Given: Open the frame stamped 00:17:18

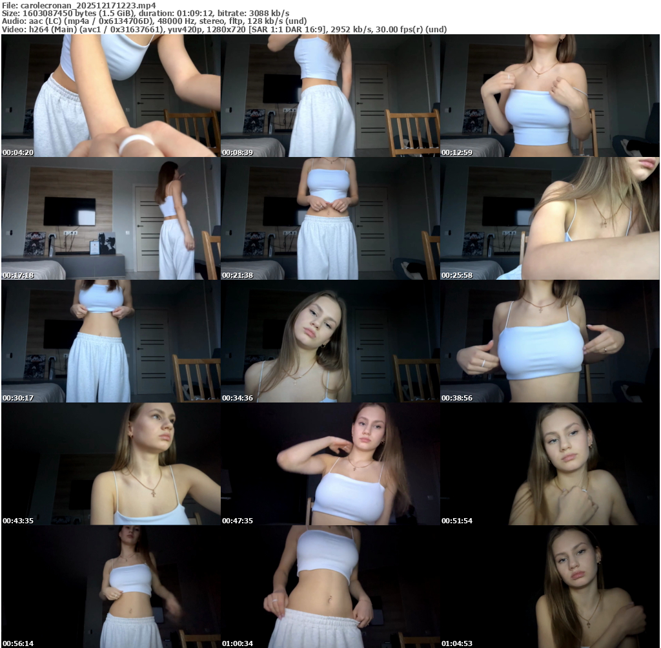Looking at the screenshot, I should (x=111, y=218).
